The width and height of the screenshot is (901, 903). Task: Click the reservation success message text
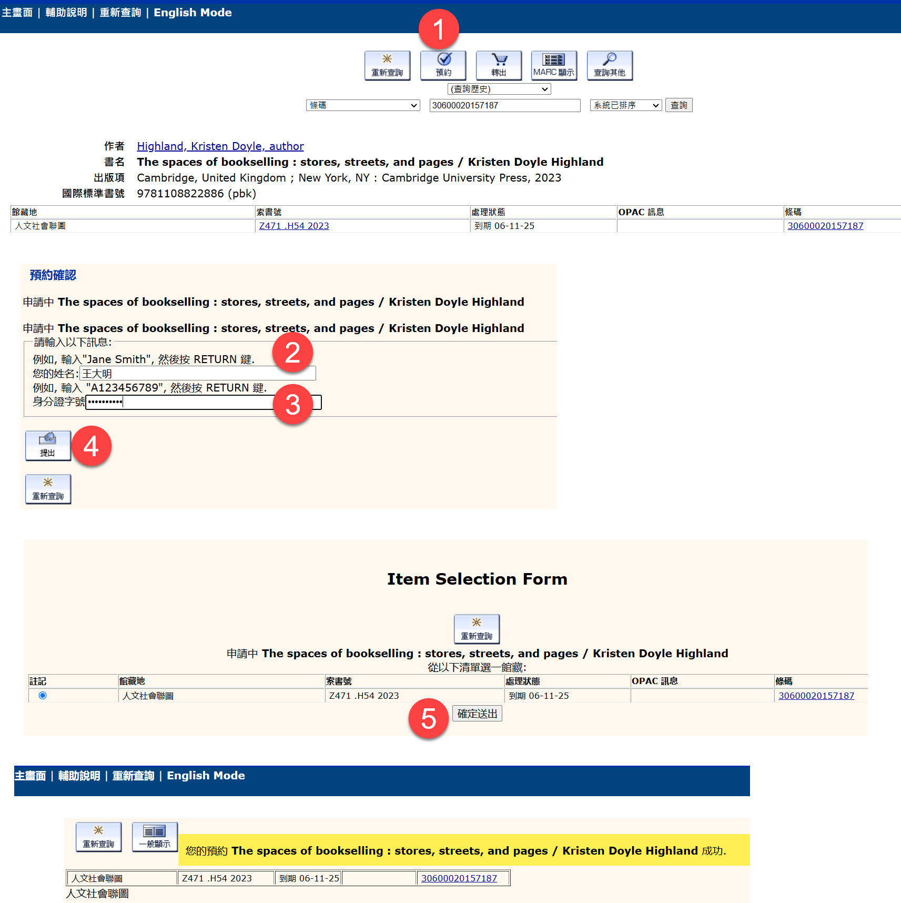click(x=456, y=851)
